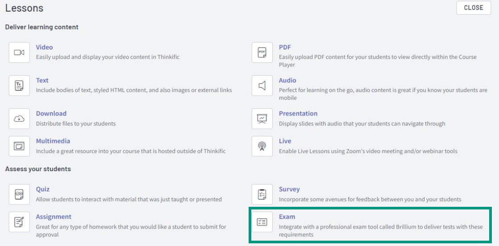Click the Exam title link
Screen dimensions: 499x246
pyautogui.click(x=287, y=217)
